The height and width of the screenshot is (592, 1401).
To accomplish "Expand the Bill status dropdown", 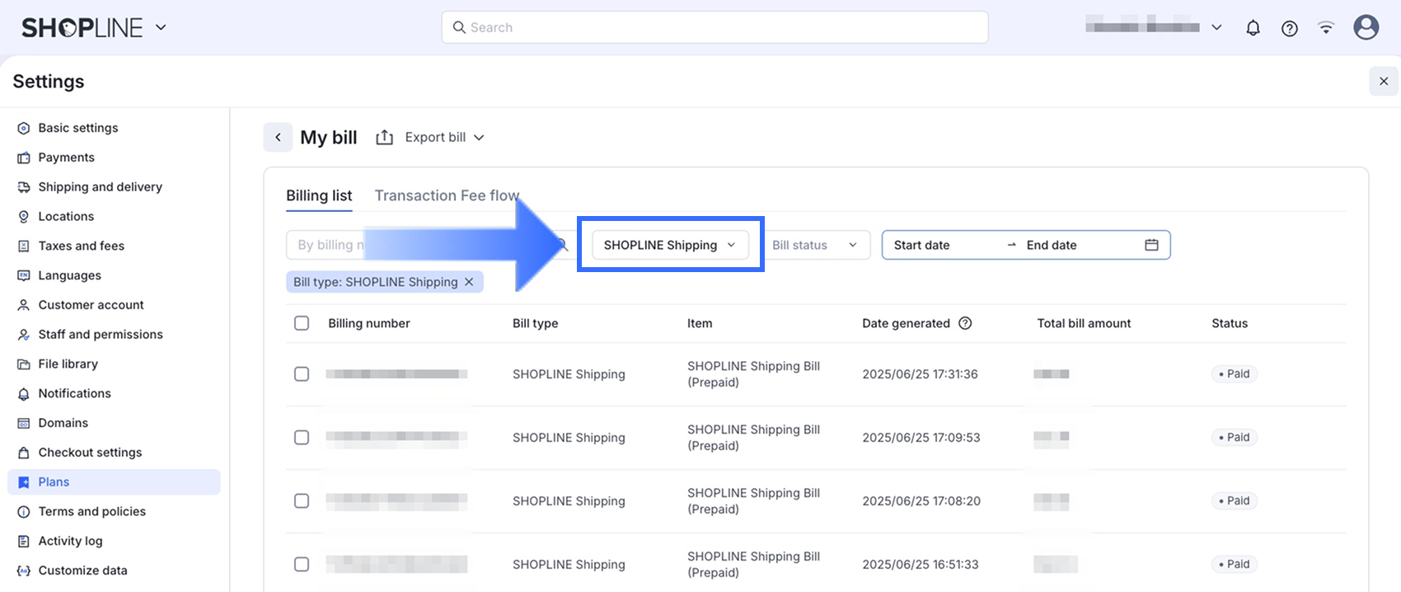I will [814, 245].
